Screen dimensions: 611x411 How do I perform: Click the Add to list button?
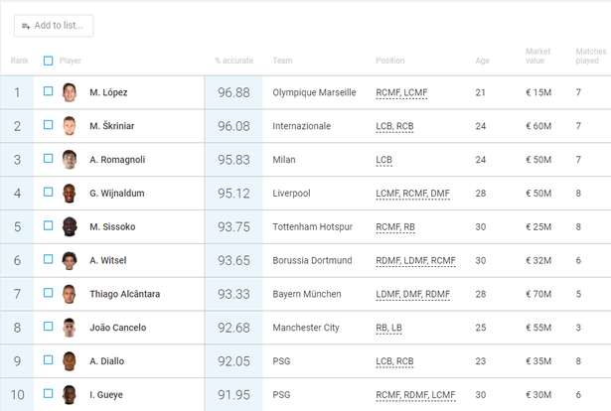coord(55,26)
